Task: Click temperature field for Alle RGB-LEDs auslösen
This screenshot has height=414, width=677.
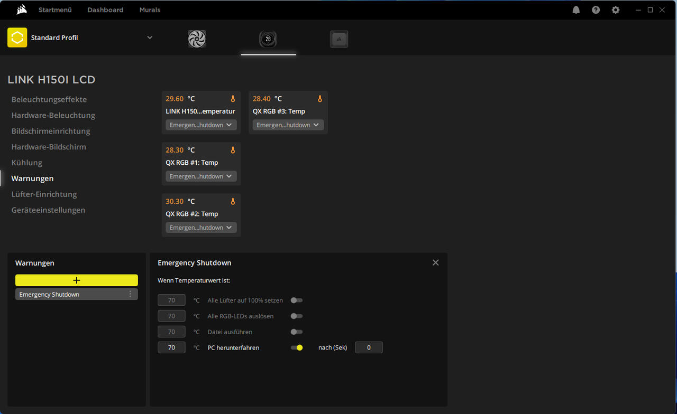Action: [x=171, y=316]
